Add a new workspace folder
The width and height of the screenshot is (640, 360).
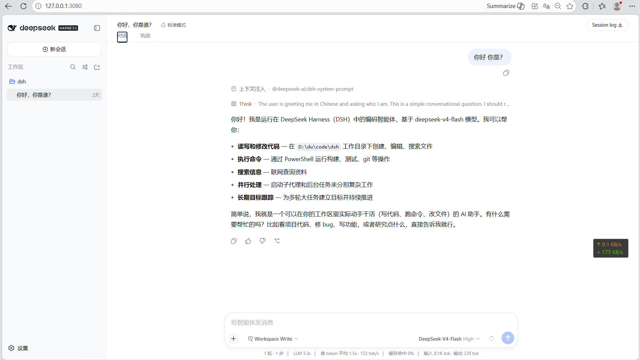(x=97, y=67)
